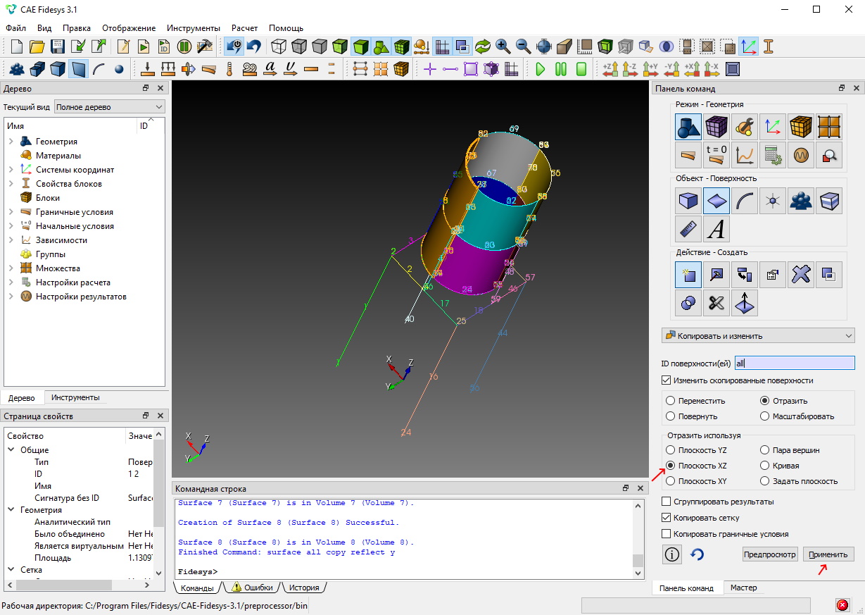Open the Файл menu
Screen dimensions: 865x615
pos(15,28)
